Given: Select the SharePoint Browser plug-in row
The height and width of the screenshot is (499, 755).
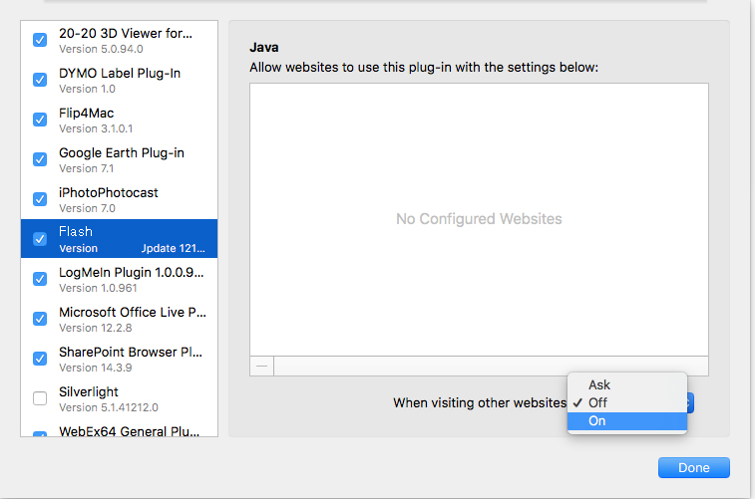Looking at the screenshot, I should pos(119,360).
